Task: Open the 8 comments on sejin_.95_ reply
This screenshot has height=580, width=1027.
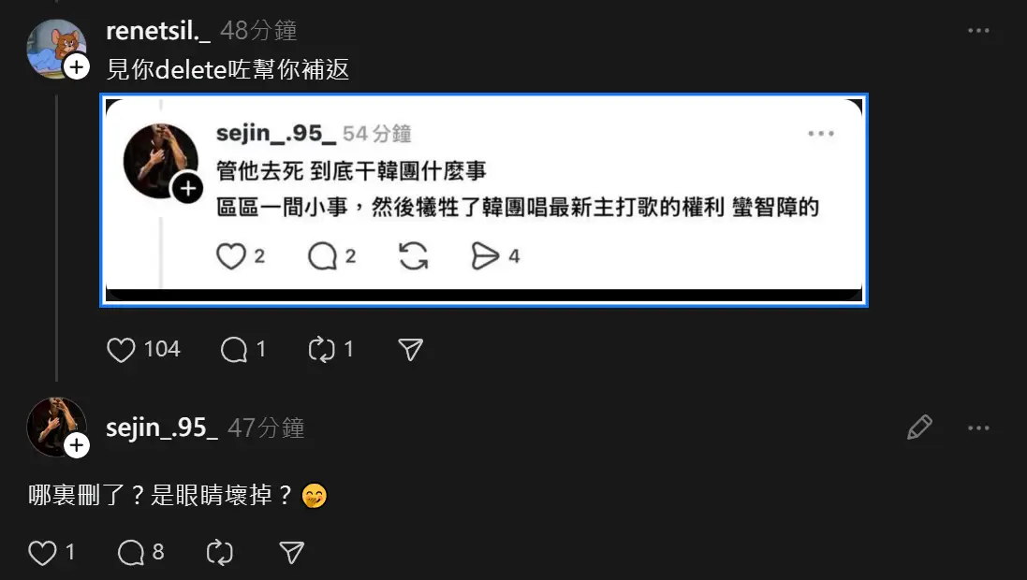Action: pyautogui.click(x=131, y=553)
